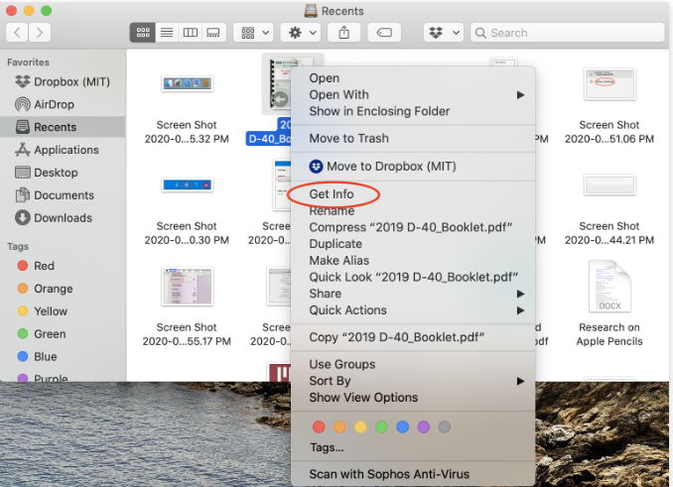Image resolution: width=673 pixels, height=487 pixels.
Task: Open Documents in the sidebar
Action: (63, 195)
